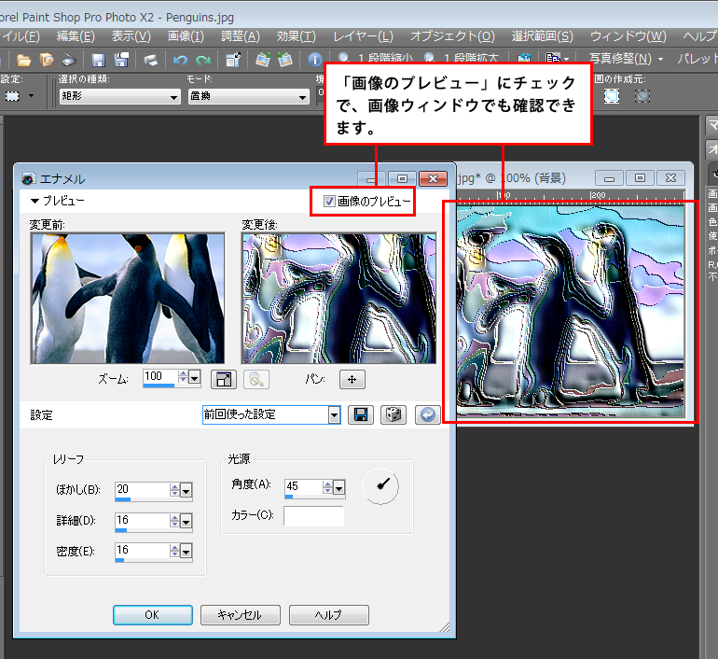Image resolution: width=718 pixels, height=659 pixels.
Task: Save preset with floppy icon in dialog
Action: click(x=361, y=414)
